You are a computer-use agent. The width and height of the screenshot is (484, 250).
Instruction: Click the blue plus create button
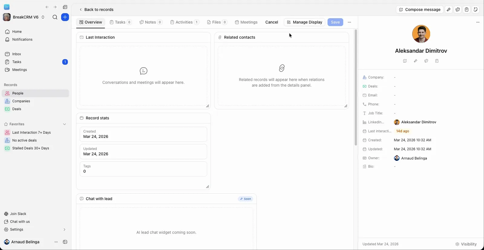(x=65, y=17)
